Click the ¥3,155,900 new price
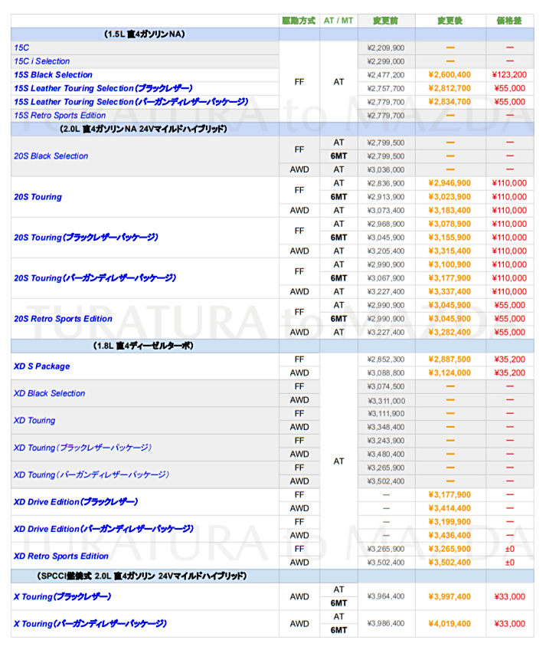The image size is (546, 650). 450,238
